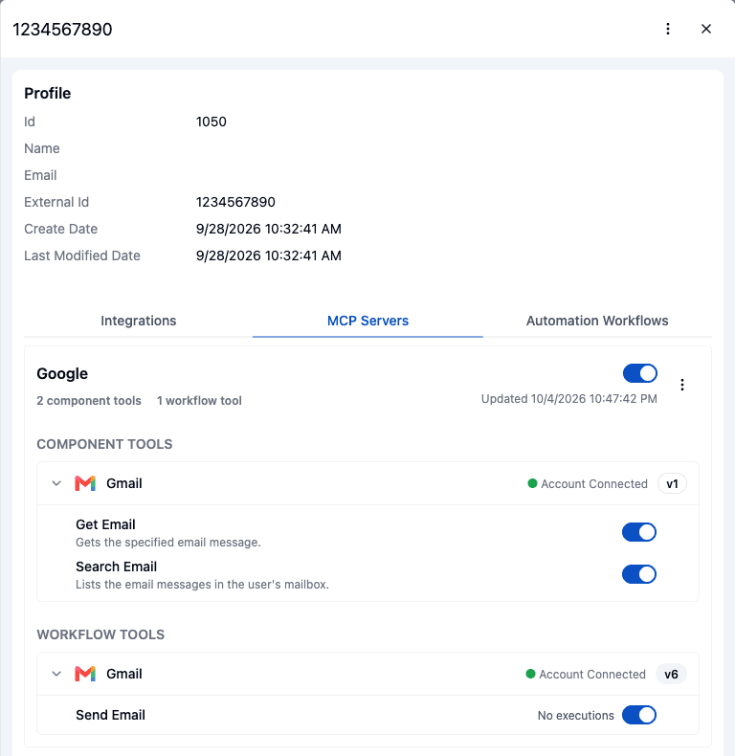735x756 pixels.
Task: Click the Gmail label under Component Tools
Action: (124, 483)
